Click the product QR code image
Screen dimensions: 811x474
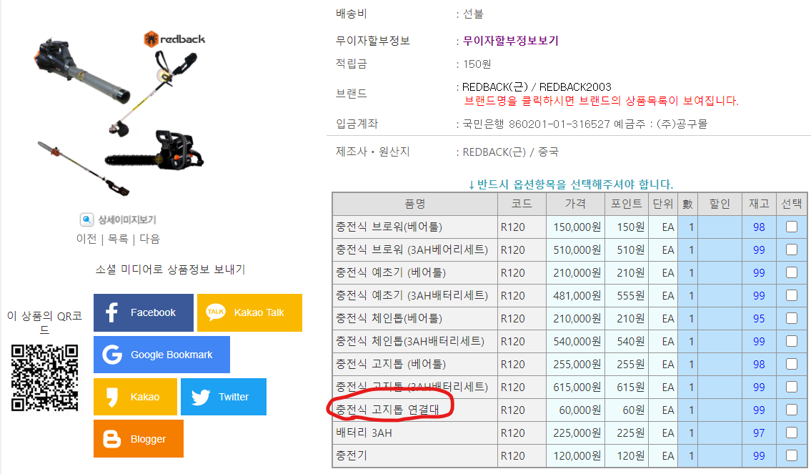(44, 377)
